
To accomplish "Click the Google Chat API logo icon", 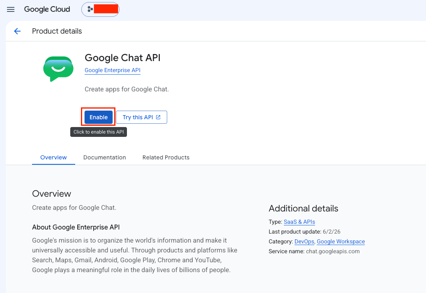I will (x=58, y=69).
